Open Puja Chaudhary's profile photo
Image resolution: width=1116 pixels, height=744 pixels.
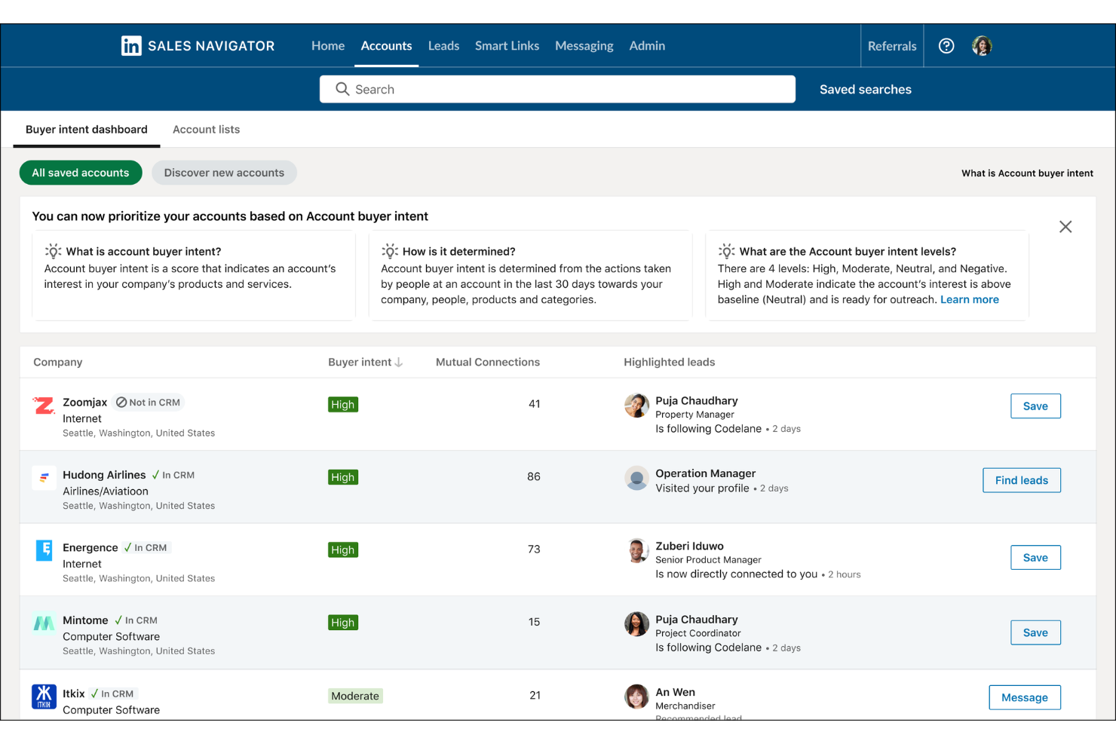tap(636, 406)
